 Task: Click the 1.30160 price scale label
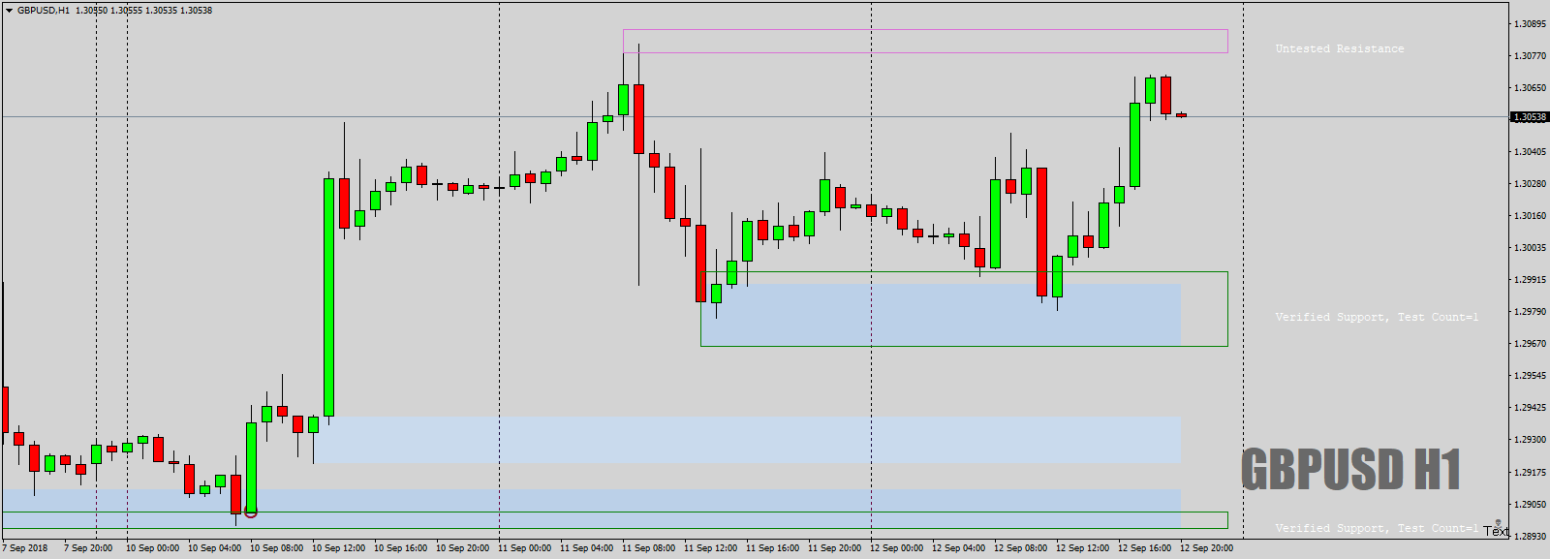click(x=1530, y=216)
